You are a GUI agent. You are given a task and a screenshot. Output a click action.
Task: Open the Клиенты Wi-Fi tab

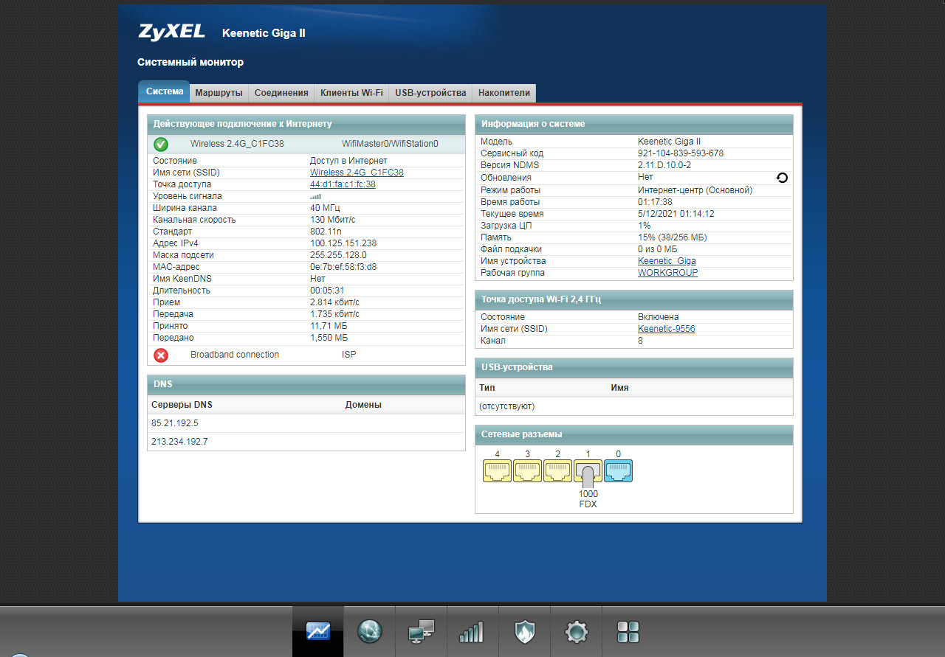[351, 93]
